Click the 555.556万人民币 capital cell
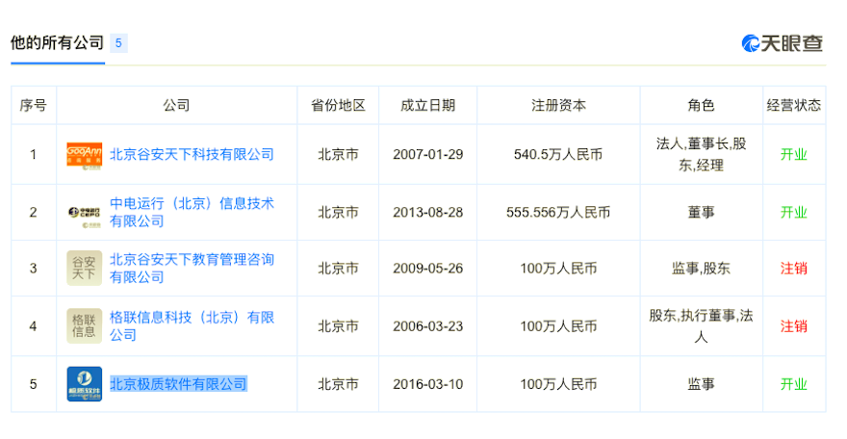 (558, 212)
